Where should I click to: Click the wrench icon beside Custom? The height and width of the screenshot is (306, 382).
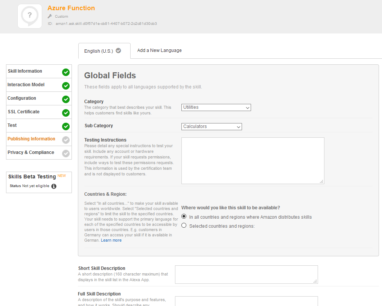point(50,16)
